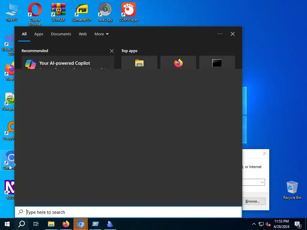Open Copilot recommended card
The image size is (307, 230).
(68, 63)
